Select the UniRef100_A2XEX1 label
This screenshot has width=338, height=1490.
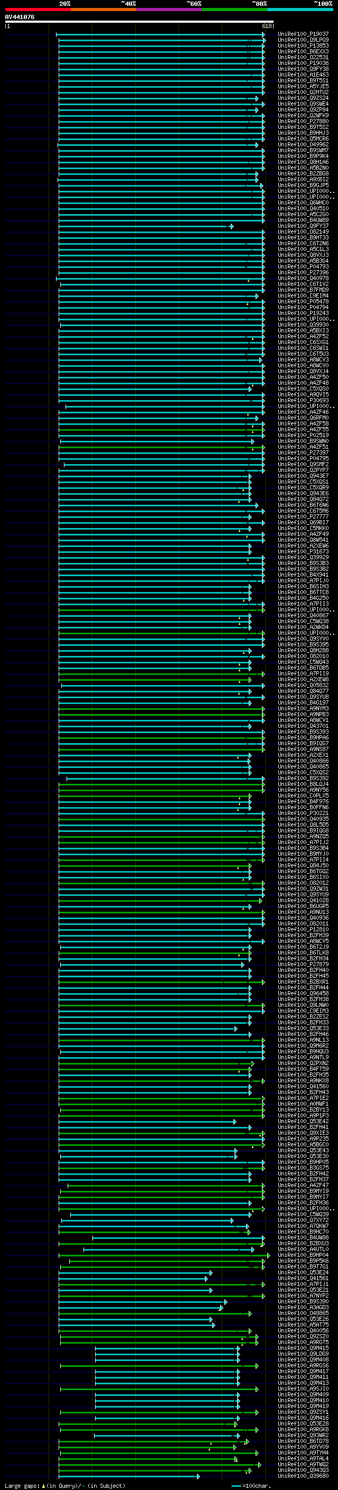[303, 755]
